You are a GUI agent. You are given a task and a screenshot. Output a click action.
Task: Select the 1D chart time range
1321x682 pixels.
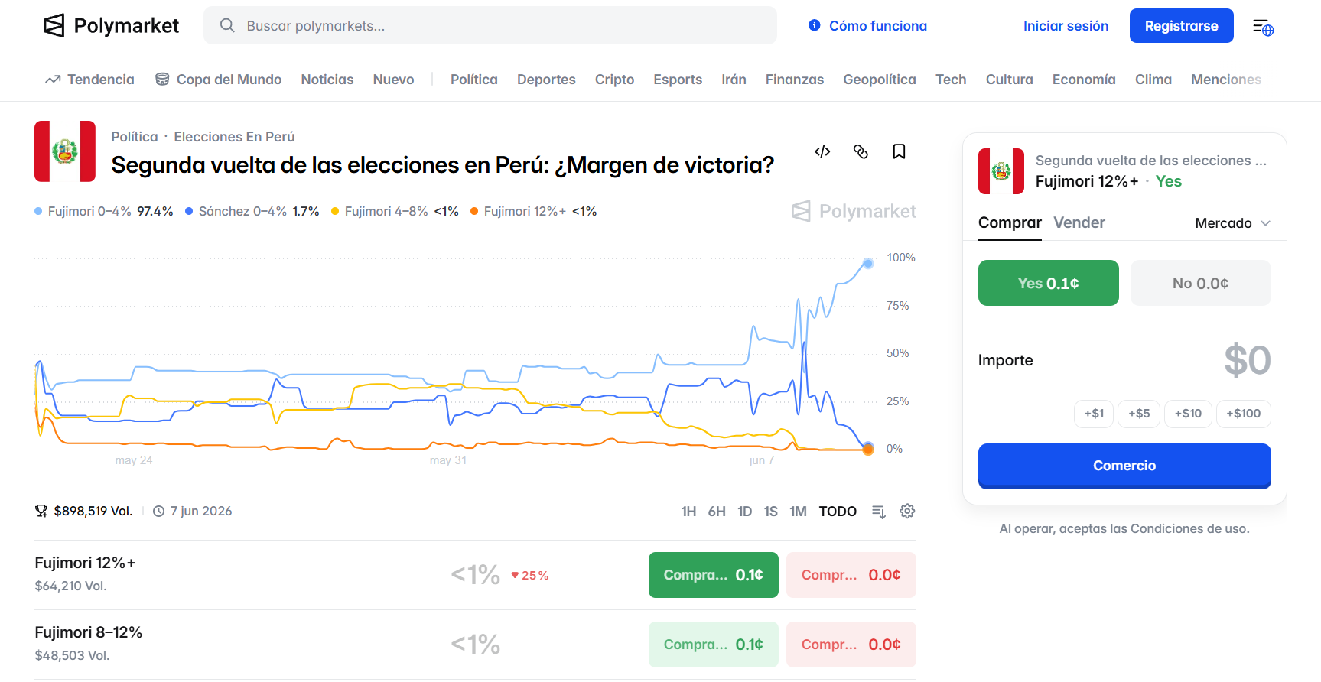tap(744, 511)
